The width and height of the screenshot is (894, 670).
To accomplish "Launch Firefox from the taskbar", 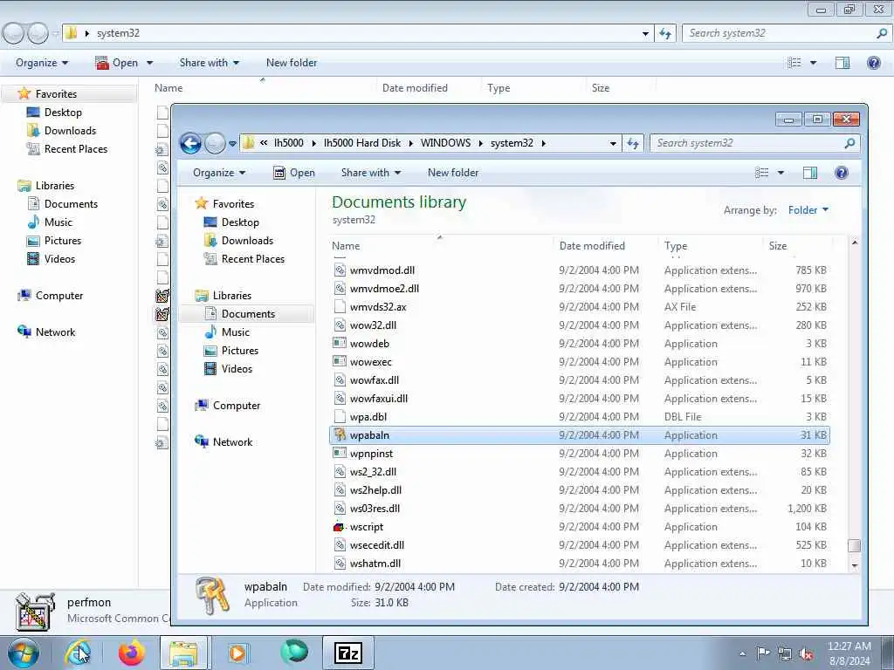I will tap(132, 653).
